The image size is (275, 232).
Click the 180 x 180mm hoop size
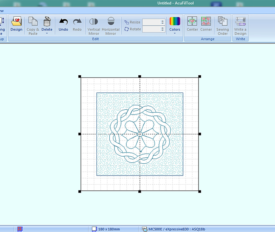tap(106, 229)
